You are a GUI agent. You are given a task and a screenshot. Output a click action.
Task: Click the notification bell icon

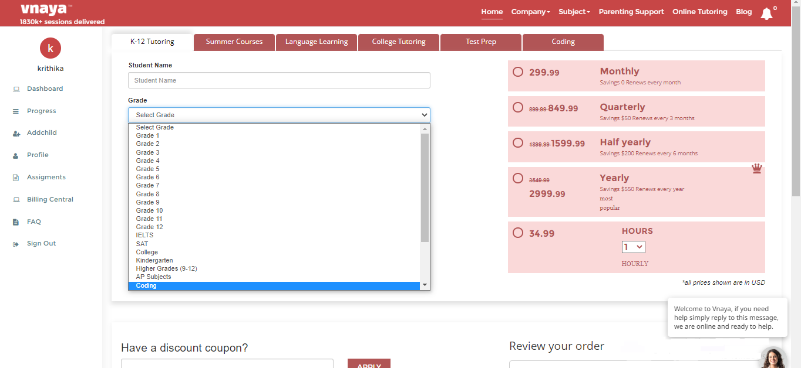[x=766, y=13]
